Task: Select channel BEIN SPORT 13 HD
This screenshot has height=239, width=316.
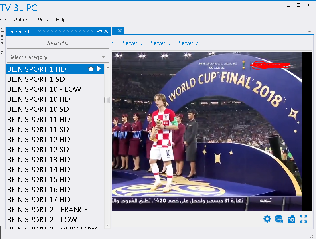Action: (55, 160)
